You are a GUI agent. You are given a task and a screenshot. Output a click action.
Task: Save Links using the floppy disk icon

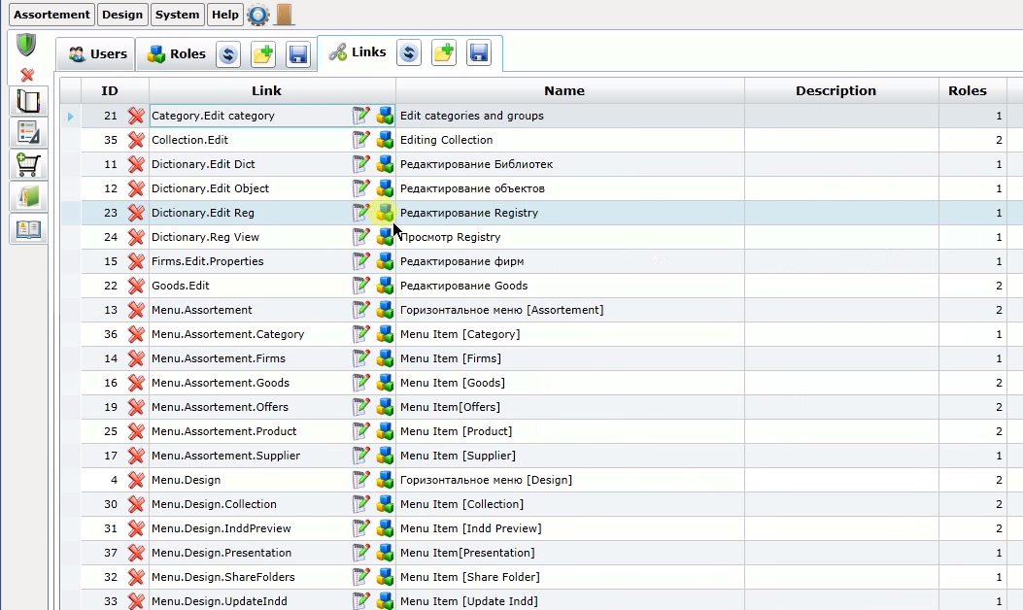coord(479,52)
